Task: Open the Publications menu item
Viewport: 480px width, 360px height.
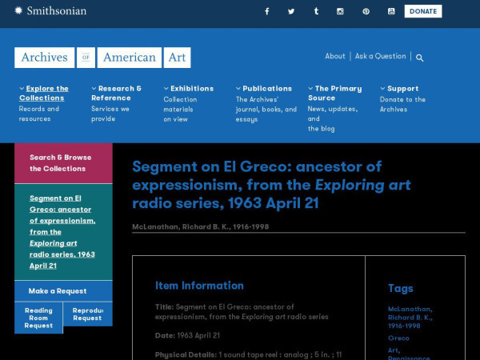Action: tap(267, 89)
